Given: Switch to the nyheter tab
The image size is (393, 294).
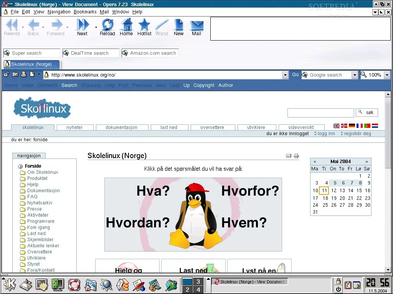Looking at the screenshot, I should (x=75, y=127).
